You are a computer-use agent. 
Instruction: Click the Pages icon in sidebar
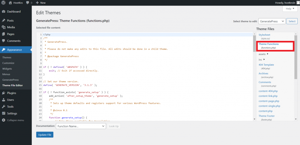(4, 34)
